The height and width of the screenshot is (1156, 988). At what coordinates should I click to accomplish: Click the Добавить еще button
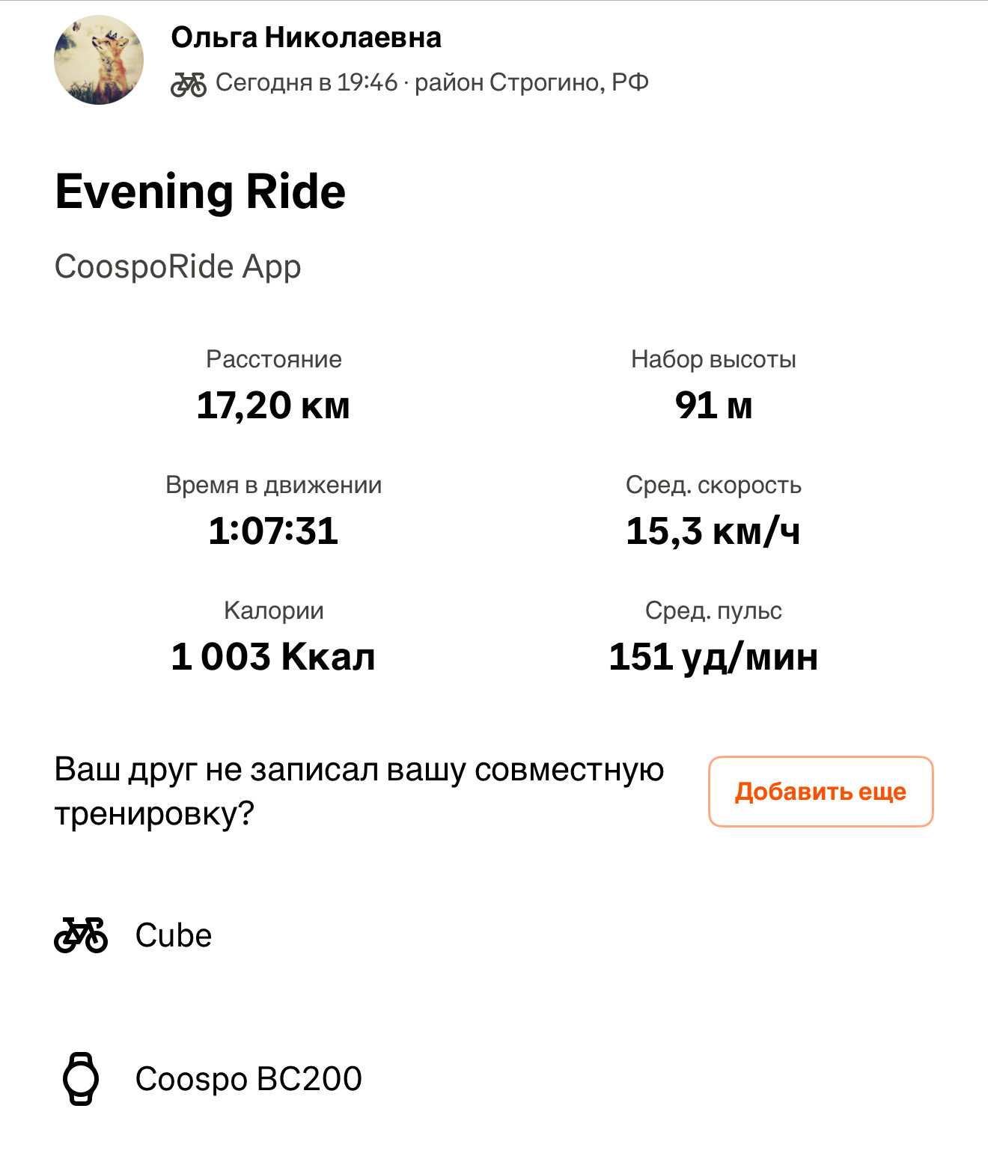[821, 792]
